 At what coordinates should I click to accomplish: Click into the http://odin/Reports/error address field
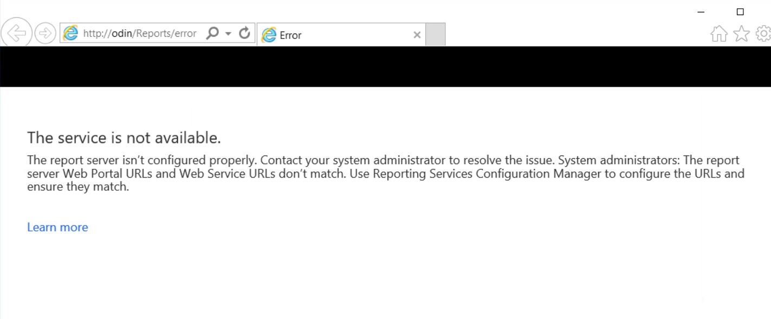tap(140, 34)
